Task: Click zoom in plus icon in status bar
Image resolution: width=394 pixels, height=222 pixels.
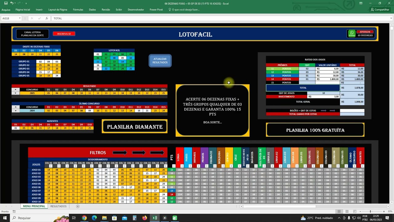Action: (384, 212)
